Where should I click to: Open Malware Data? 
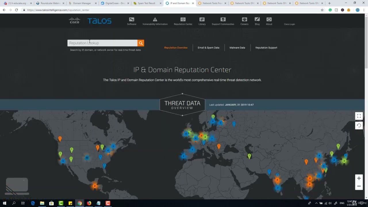(237, 48)
